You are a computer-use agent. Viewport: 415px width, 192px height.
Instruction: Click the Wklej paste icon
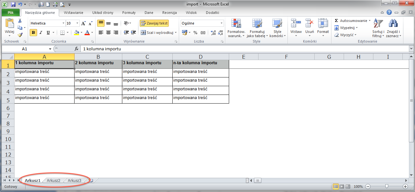pyautogui.click(x=9, y=24)
